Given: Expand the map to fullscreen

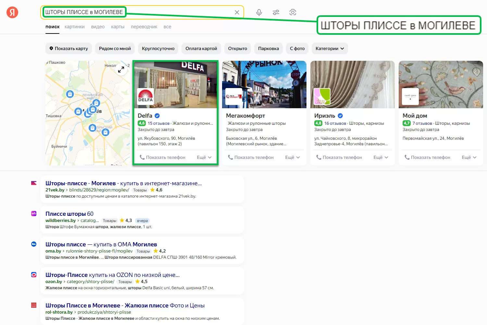Looking at the screenshot, I should [x=121, y=69].
